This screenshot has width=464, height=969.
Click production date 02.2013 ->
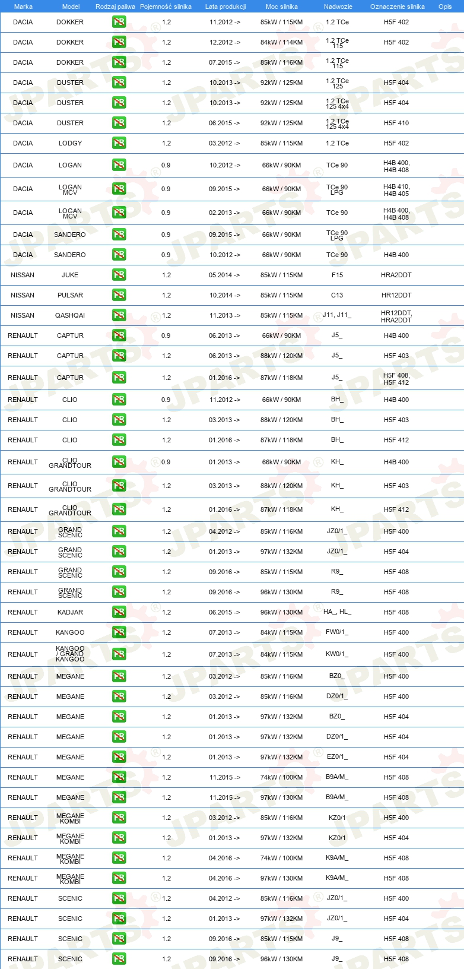(x=225, y=213)
